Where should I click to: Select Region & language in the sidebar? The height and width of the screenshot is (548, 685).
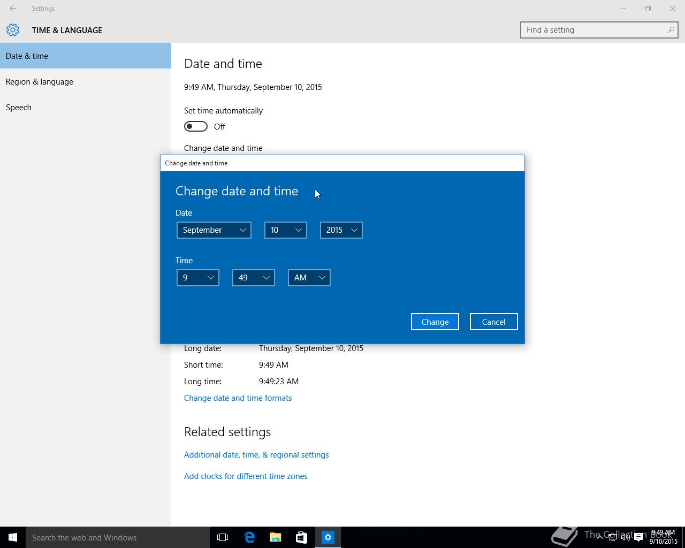[x=40, y=82]
